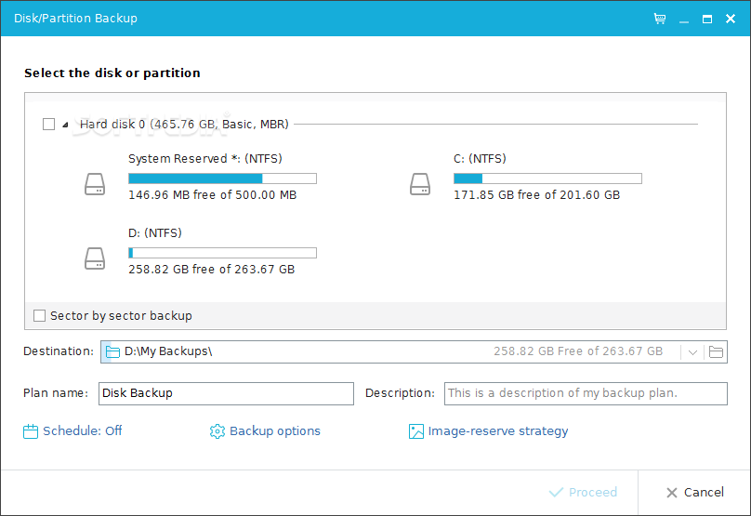Click '258.82 GB Free of 263.67 GB' in Destination

pos(578,351)
